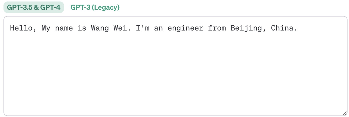Switch to the GPT-3.5 & GPT-4 tab
This screenshot has height=117, width=349.
pos(34,7)
